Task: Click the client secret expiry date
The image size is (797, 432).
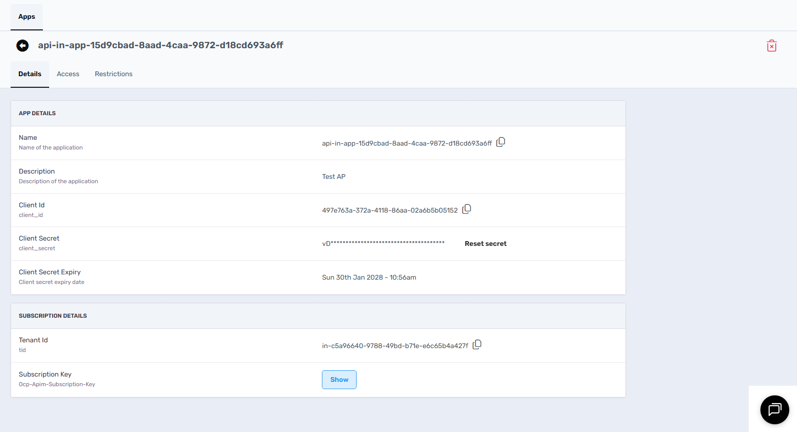Action: [369, 277]
